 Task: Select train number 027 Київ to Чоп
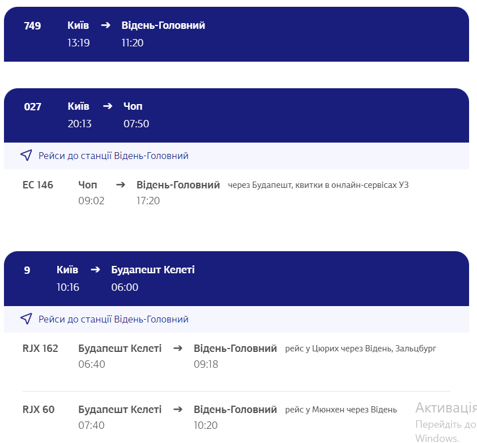(x=32, y=106)
